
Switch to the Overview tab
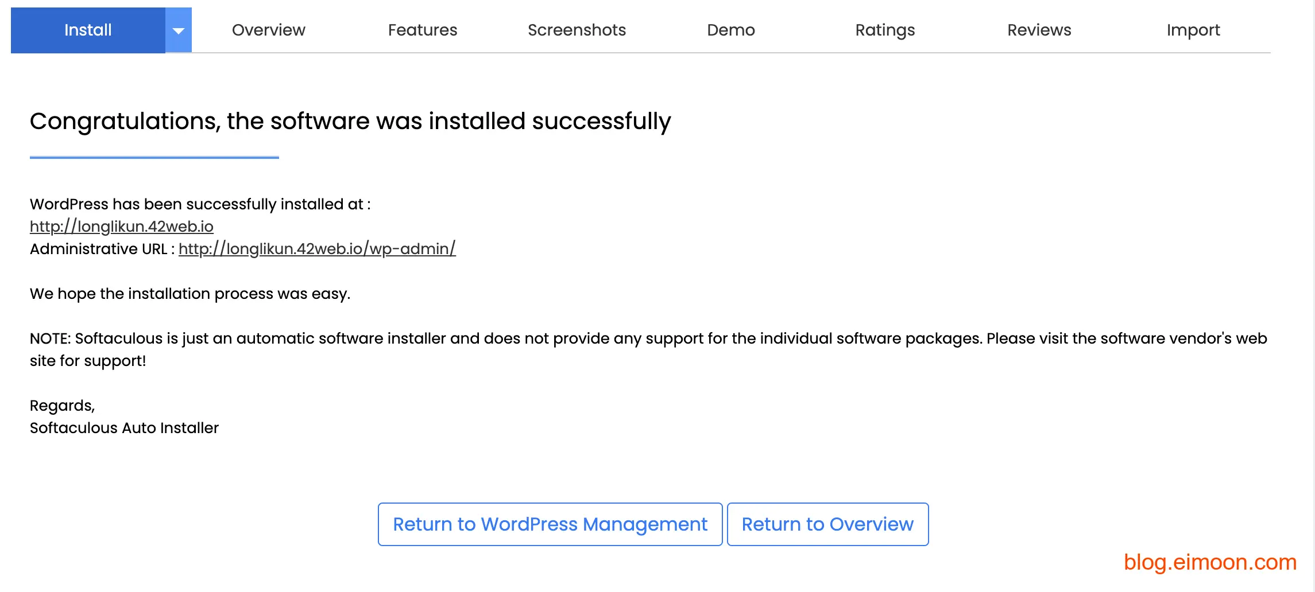click(x=268, y=30)
